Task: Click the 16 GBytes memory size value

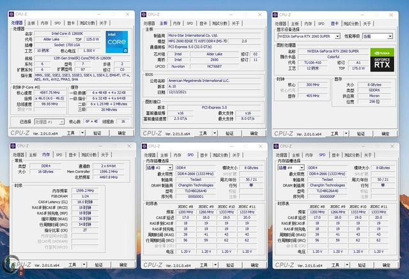Action: (x=46, y=171)
